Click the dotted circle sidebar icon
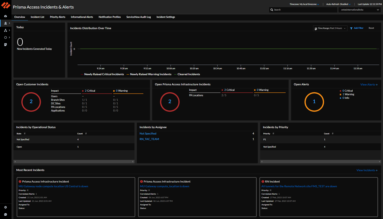Viewport: 383px width, 219px height. point(5,38)
